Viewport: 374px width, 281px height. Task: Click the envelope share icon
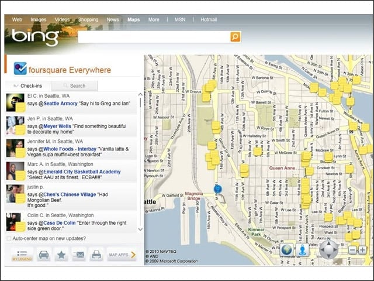pyautogui.click(x=79, y=255)
